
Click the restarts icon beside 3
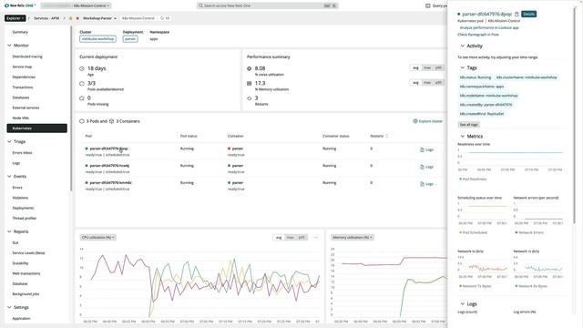[x=249, y=98]
